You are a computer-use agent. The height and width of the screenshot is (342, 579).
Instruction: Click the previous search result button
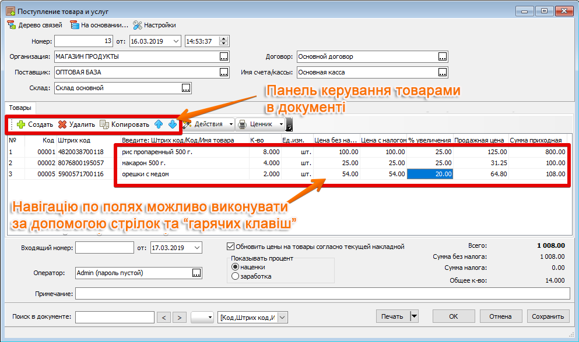(164, 318)
